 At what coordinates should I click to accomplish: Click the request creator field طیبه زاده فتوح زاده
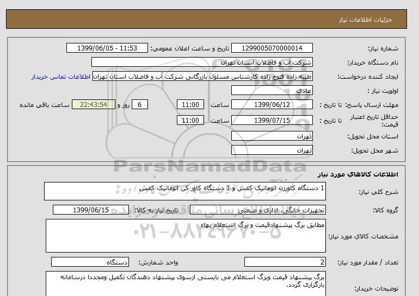point(202,76)
